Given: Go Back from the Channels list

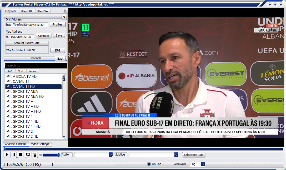Looking at the screenshot, I should pos(60,59).
